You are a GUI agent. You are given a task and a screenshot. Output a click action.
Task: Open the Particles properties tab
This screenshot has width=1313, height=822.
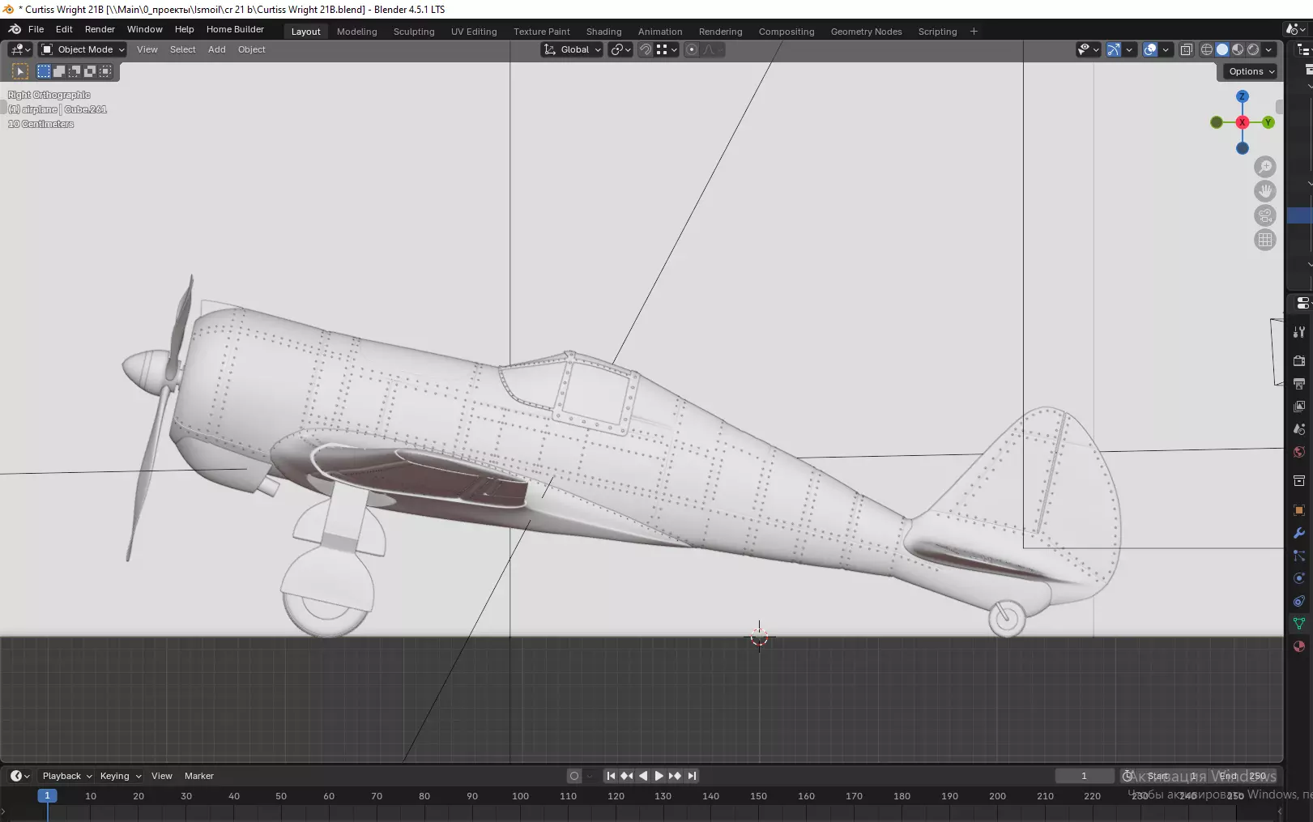(x=1299, y=556)
